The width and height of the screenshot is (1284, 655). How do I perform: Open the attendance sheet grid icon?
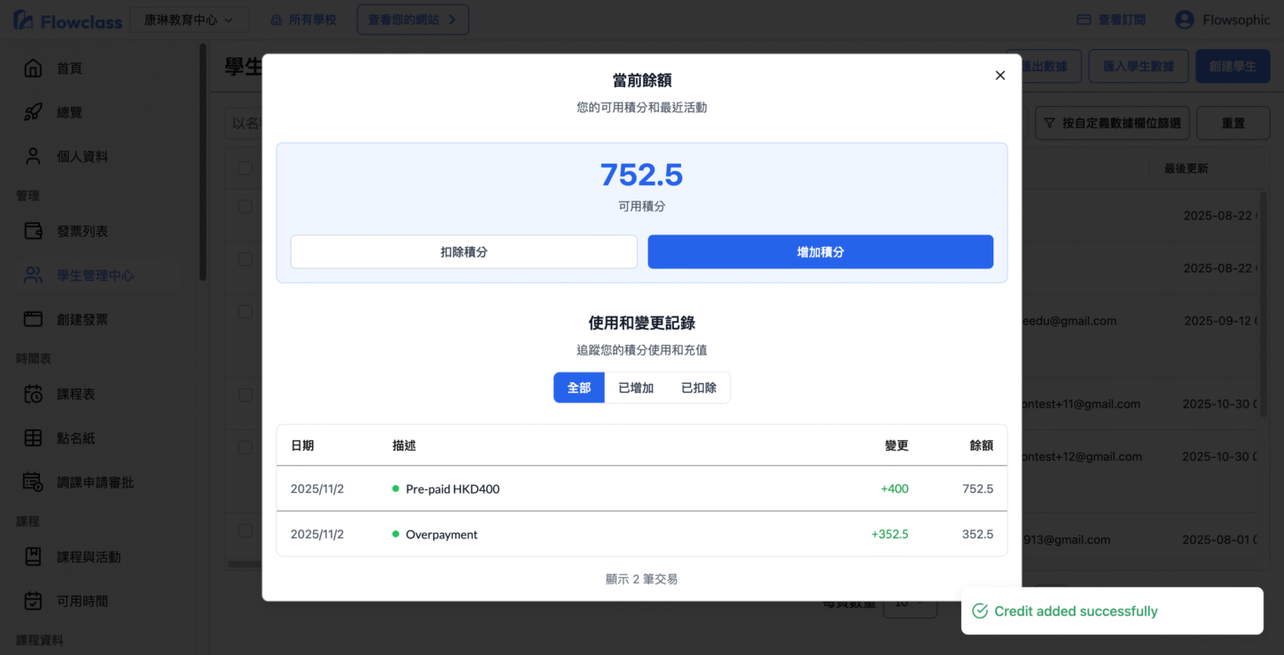[x=33, y=438]
